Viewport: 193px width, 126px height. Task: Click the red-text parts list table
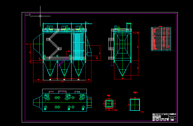pyautogui.click(x=161, y=39)
